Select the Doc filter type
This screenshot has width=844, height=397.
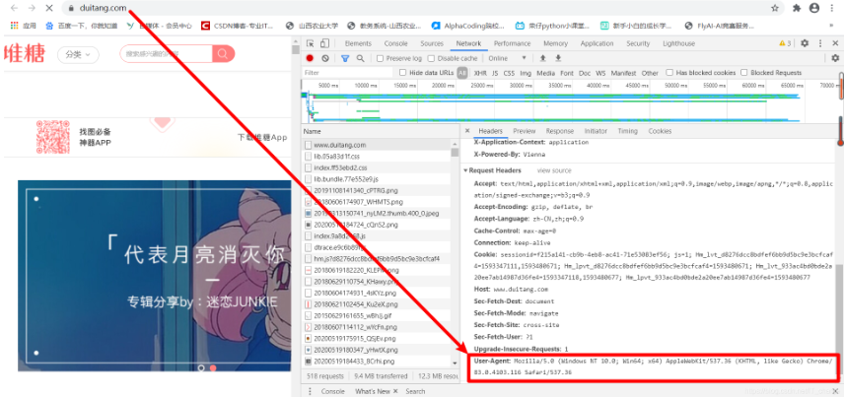point(585,73)
